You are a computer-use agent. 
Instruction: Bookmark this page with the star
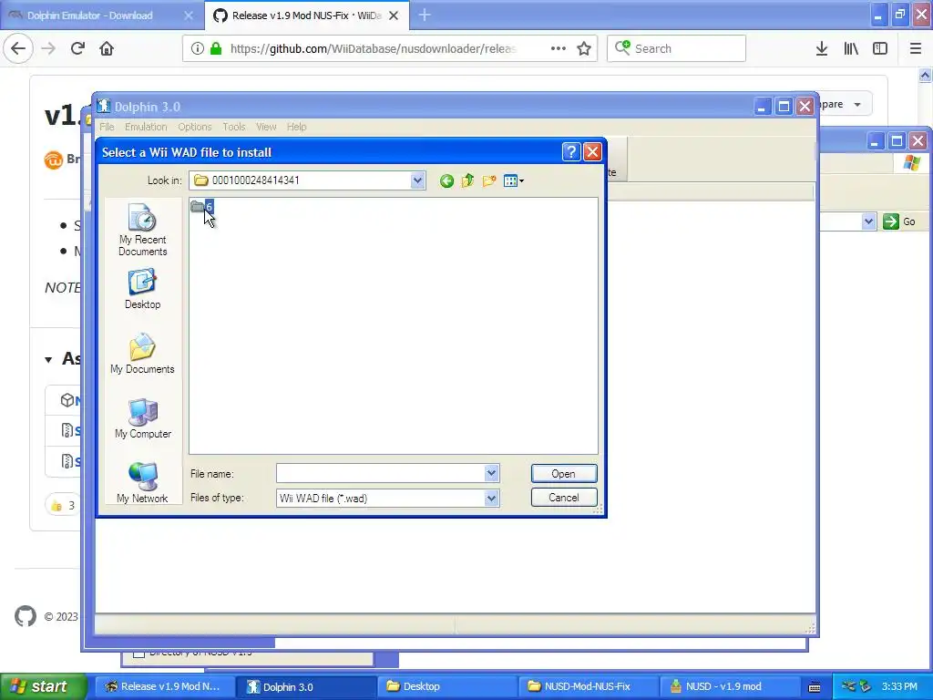tap(584, 49)
